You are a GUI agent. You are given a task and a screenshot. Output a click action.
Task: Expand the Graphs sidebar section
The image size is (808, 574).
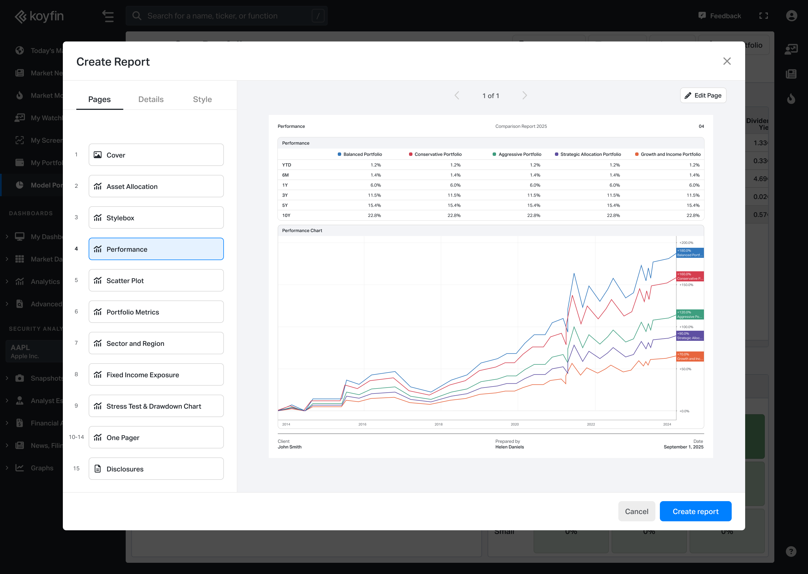click(7, 467)
